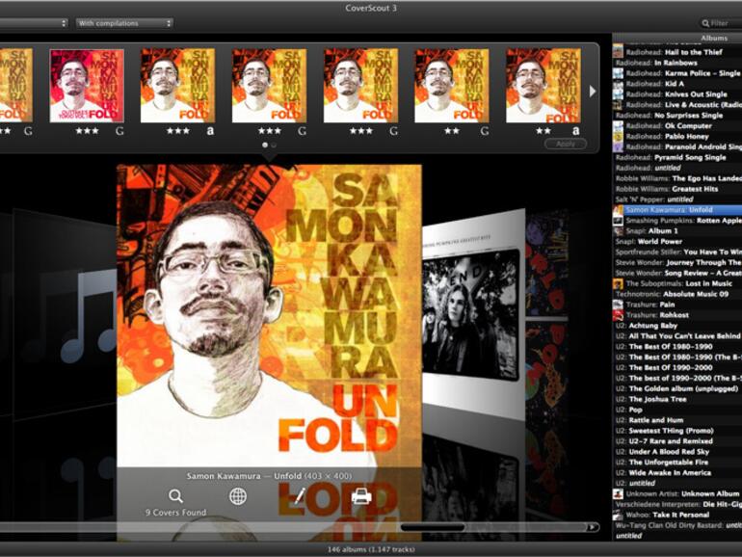
Task: Click the Apply button
Action: (566, 144)
